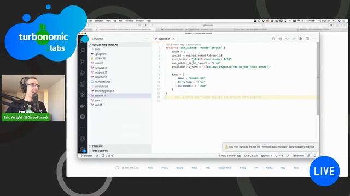This screenshot has height=196, width=350.
Task: Open notifications bell in status bar
Action: click(x=315, y=156)
